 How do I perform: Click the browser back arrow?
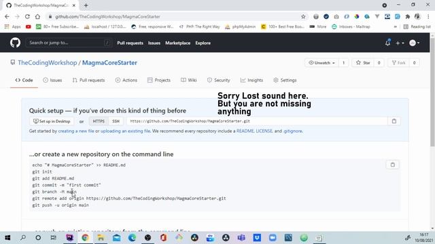[x=7, y=16]
